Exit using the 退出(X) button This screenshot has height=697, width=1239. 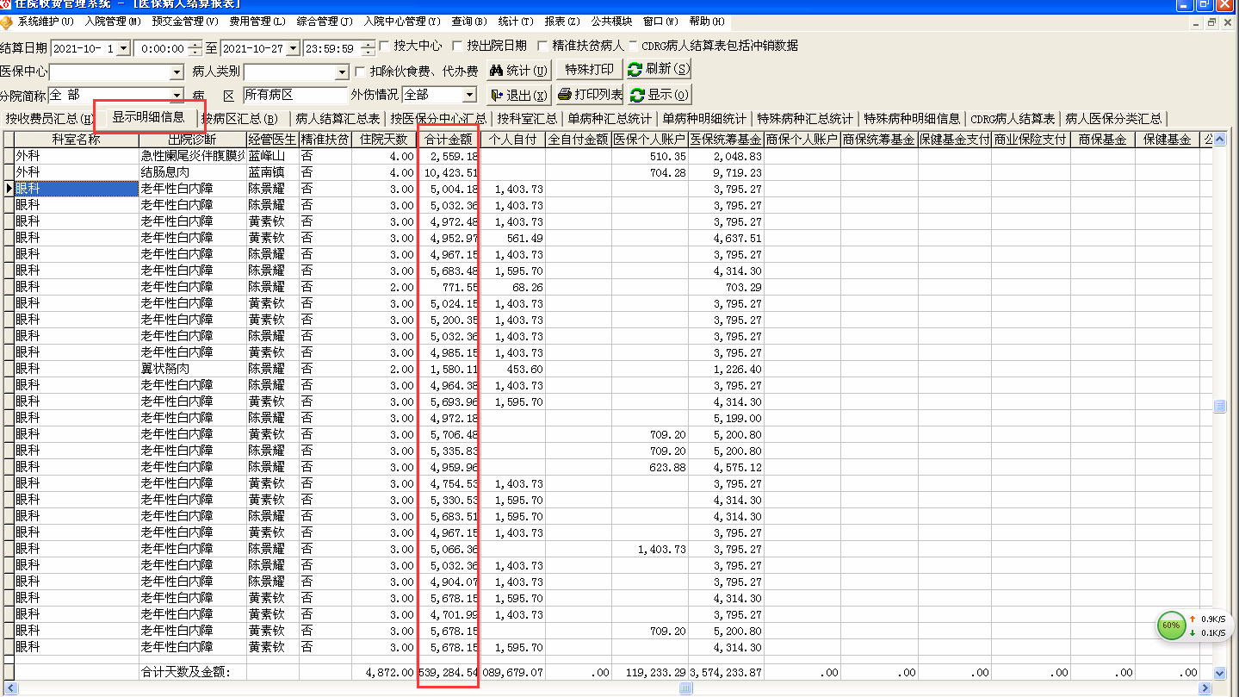point(518,95)
